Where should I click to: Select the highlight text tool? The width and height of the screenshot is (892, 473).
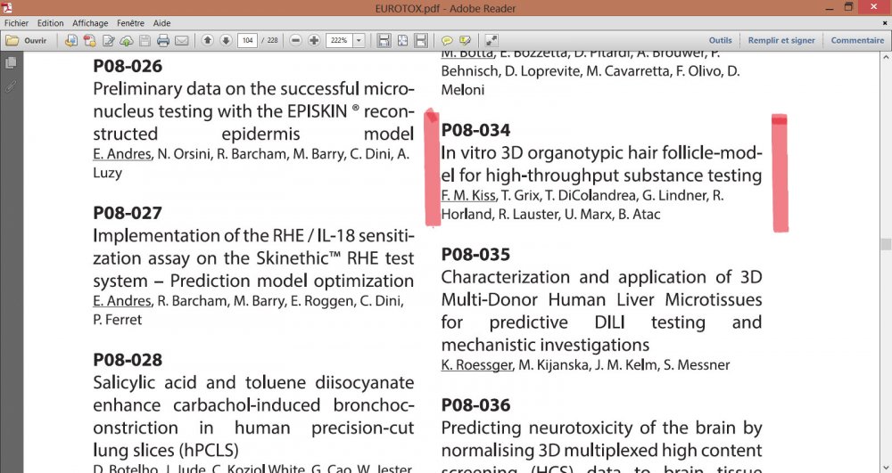tap(464, 40)
